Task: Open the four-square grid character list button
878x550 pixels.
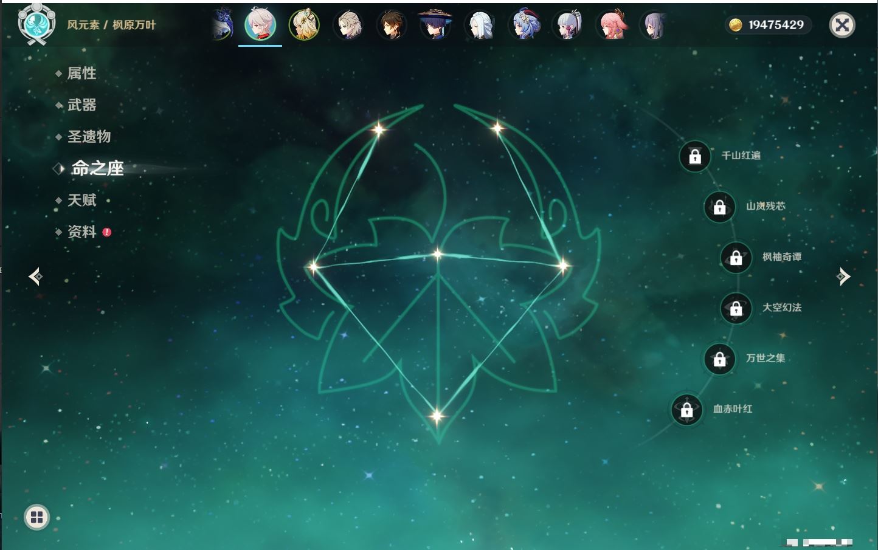Action: point(36,517)
